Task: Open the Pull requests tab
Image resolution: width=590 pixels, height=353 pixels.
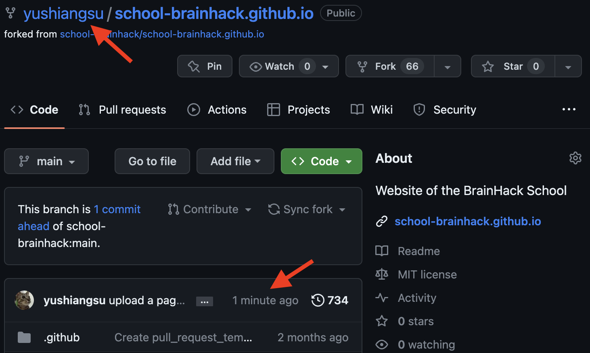Action: pos(122,110)
